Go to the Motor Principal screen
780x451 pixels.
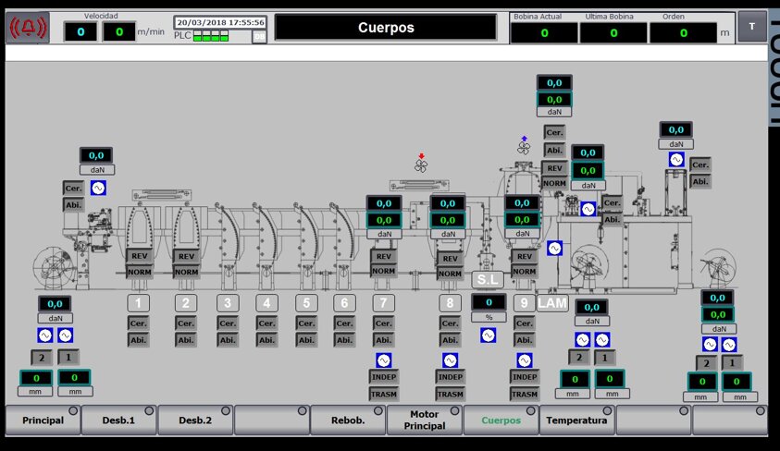[x=424, y=421]
